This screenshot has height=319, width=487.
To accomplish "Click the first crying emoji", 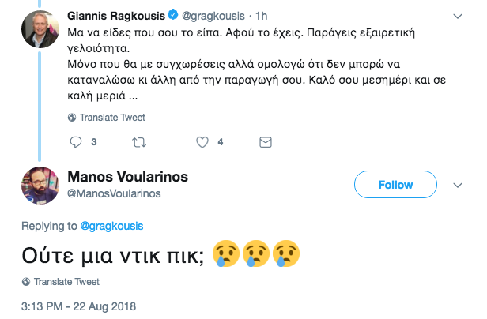I will pyautogui.click(x=226, y=253).
